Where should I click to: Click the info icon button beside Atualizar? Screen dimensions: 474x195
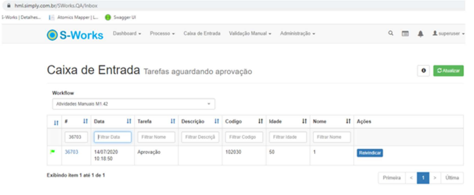(x=424, y=71)
